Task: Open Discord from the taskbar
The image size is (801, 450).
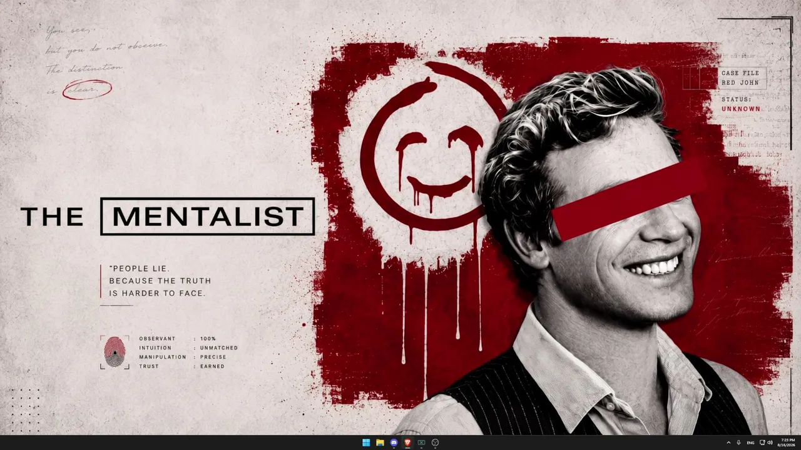Action: [x=394, y=442]
